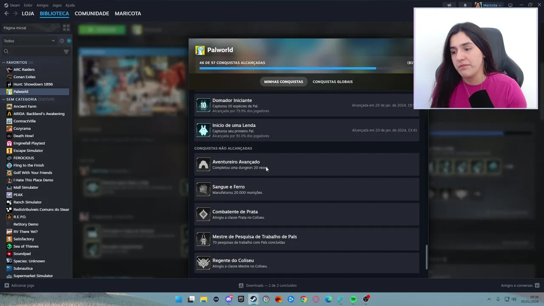This screenshot has width=544, height=306.
Task: Open the Exibir menu
Action: tap(28, 5)
